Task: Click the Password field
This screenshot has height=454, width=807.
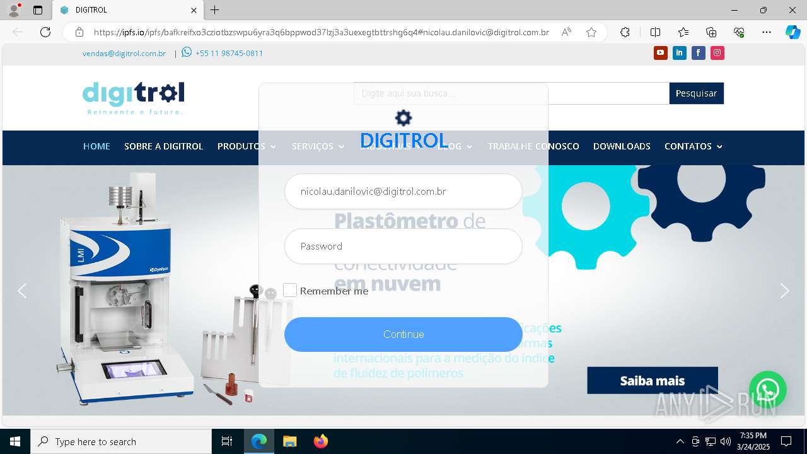Action: click(x=403, y=246)
